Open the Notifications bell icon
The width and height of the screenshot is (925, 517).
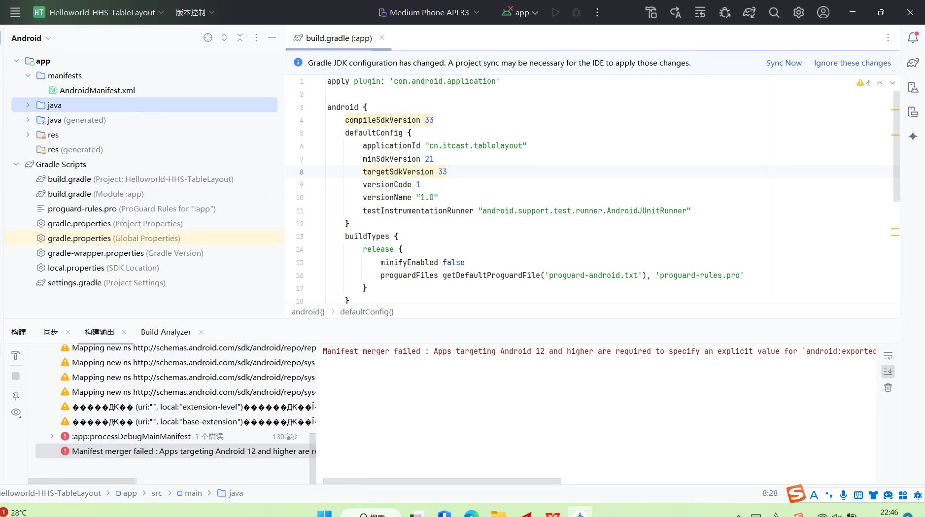point(913,37)
